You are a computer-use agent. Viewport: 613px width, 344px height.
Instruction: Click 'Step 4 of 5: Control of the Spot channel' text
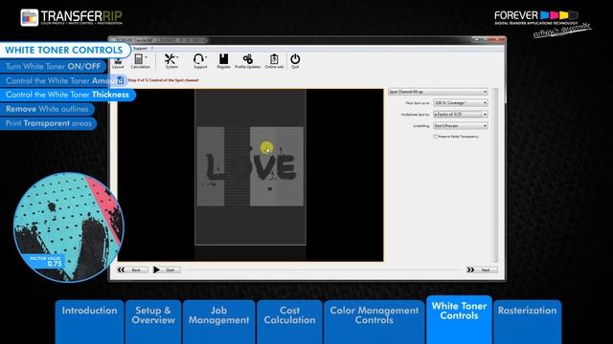(x=163, y=80)
